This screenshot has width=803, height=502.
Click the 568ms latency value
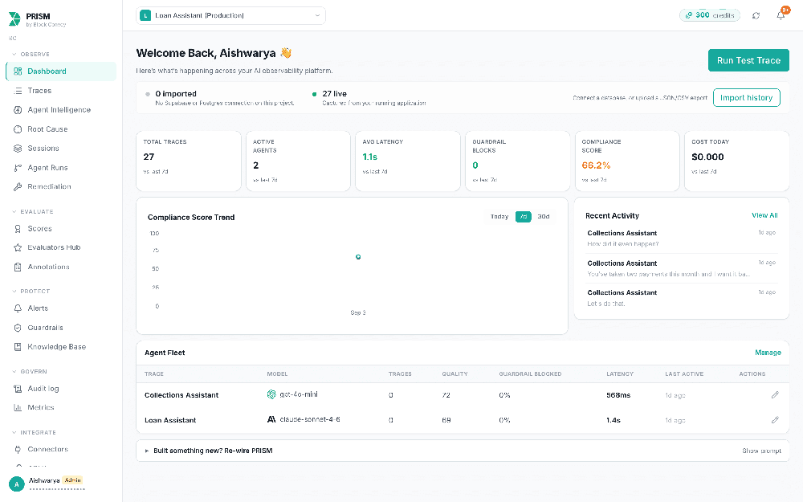point(618,395)
